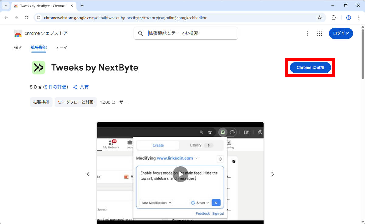Select the ワークフローと計画 category chip
365x224 pixels.
click(76, 102)
